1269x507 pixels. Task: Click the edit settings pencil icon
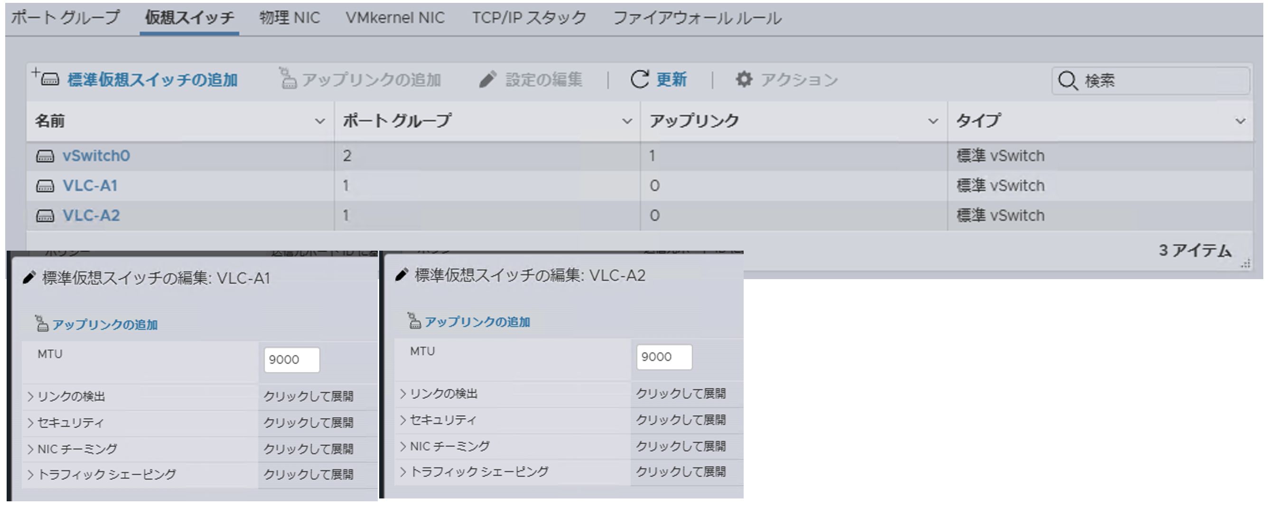click(488, 79)
